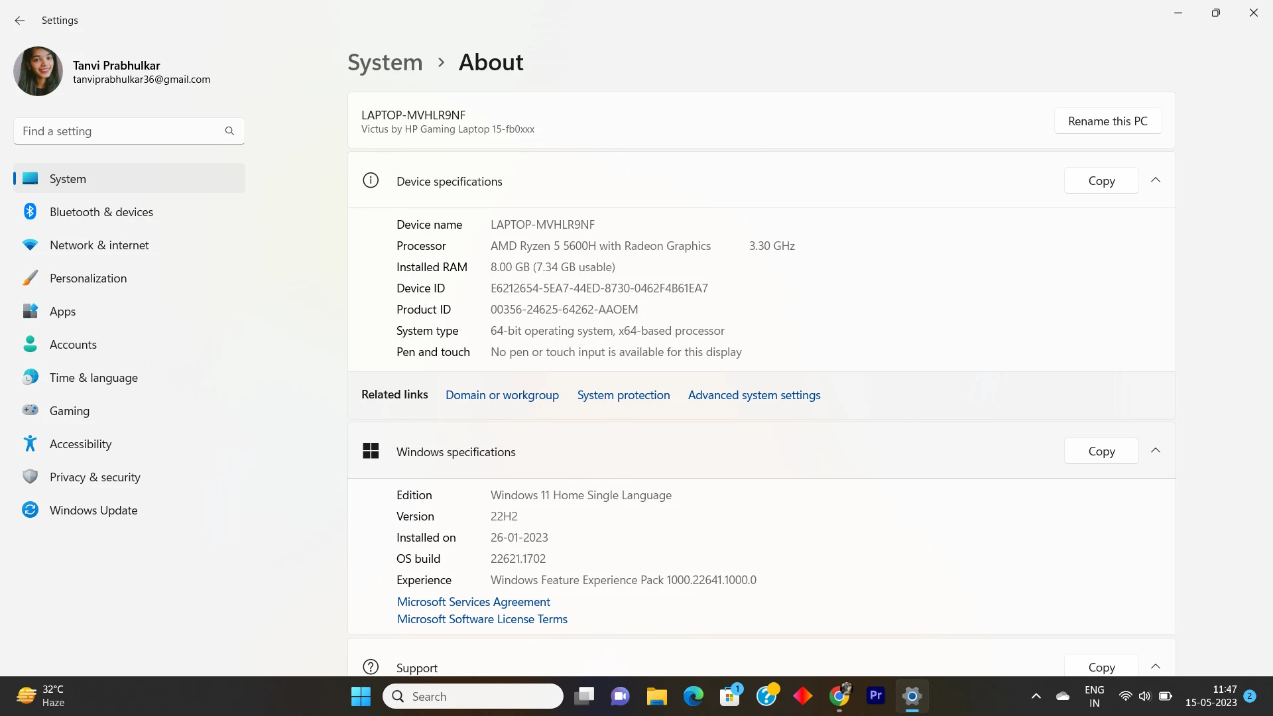Click the Accessibility figure icon
The height and width of the screenshot is (716, 1273).
30,444
